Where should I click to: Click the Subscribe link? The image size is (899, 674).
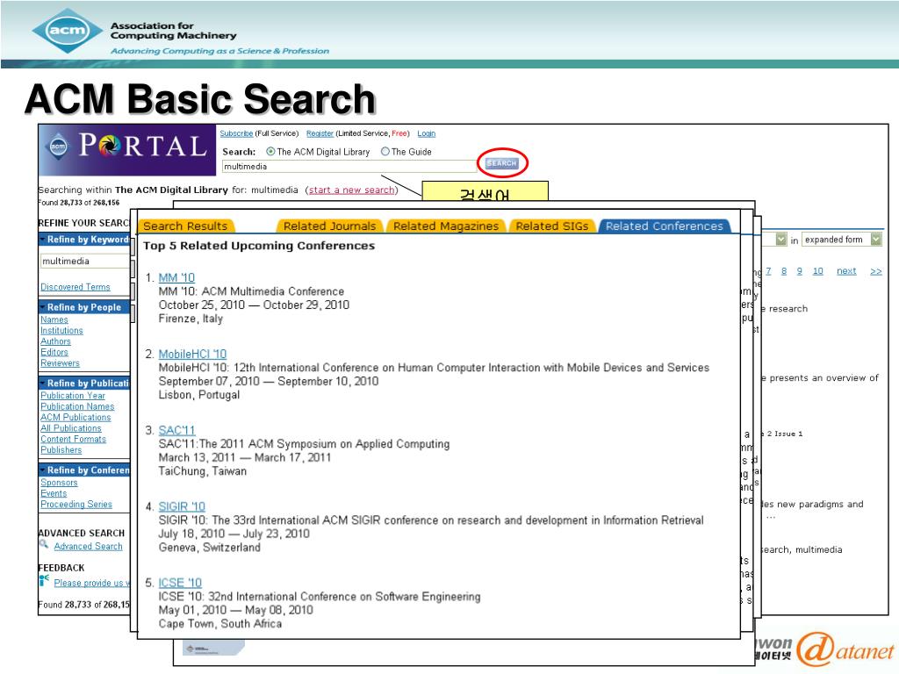click(236, 133)
